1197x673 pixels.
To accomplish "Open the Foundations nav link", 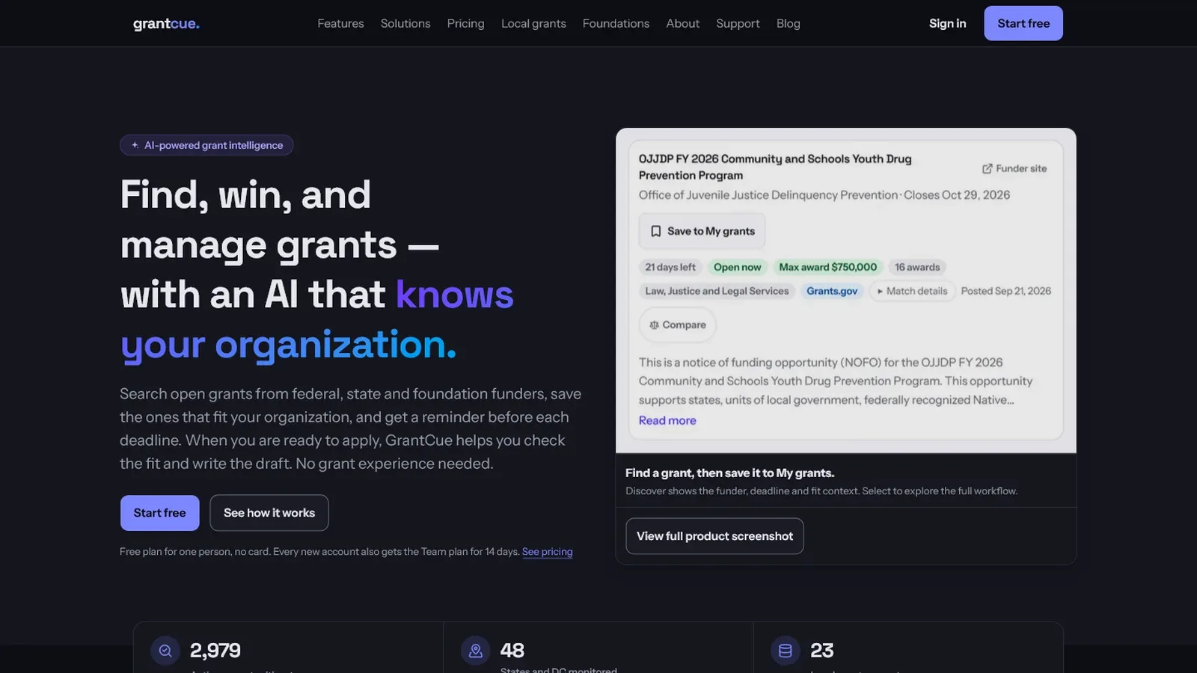I will [616, 23].
